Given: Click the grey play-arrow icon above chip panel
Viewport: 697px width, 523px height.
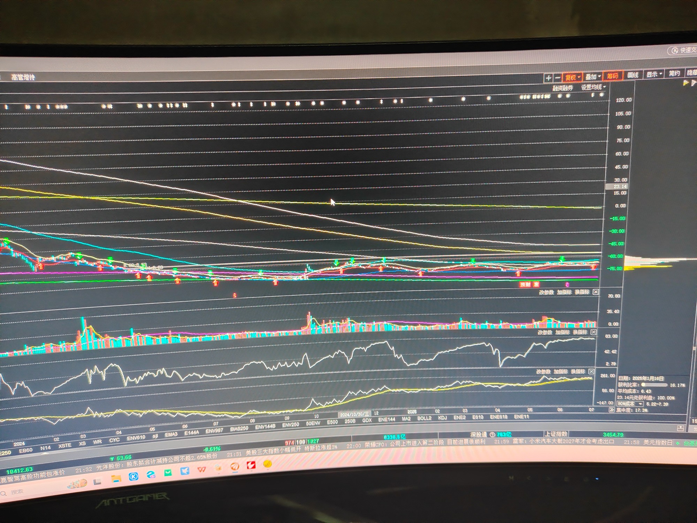Looking at the screenshot, I should [694, 83].
